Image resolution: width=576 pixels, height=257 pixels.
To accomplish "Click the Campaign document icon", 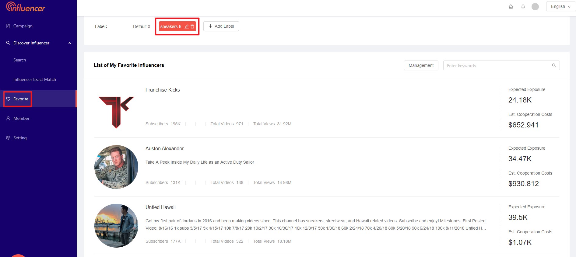I will coord(8,26).
